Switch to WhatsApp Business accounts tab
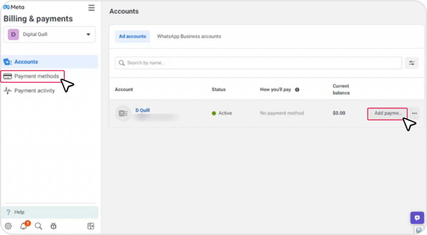 [189, 36]
